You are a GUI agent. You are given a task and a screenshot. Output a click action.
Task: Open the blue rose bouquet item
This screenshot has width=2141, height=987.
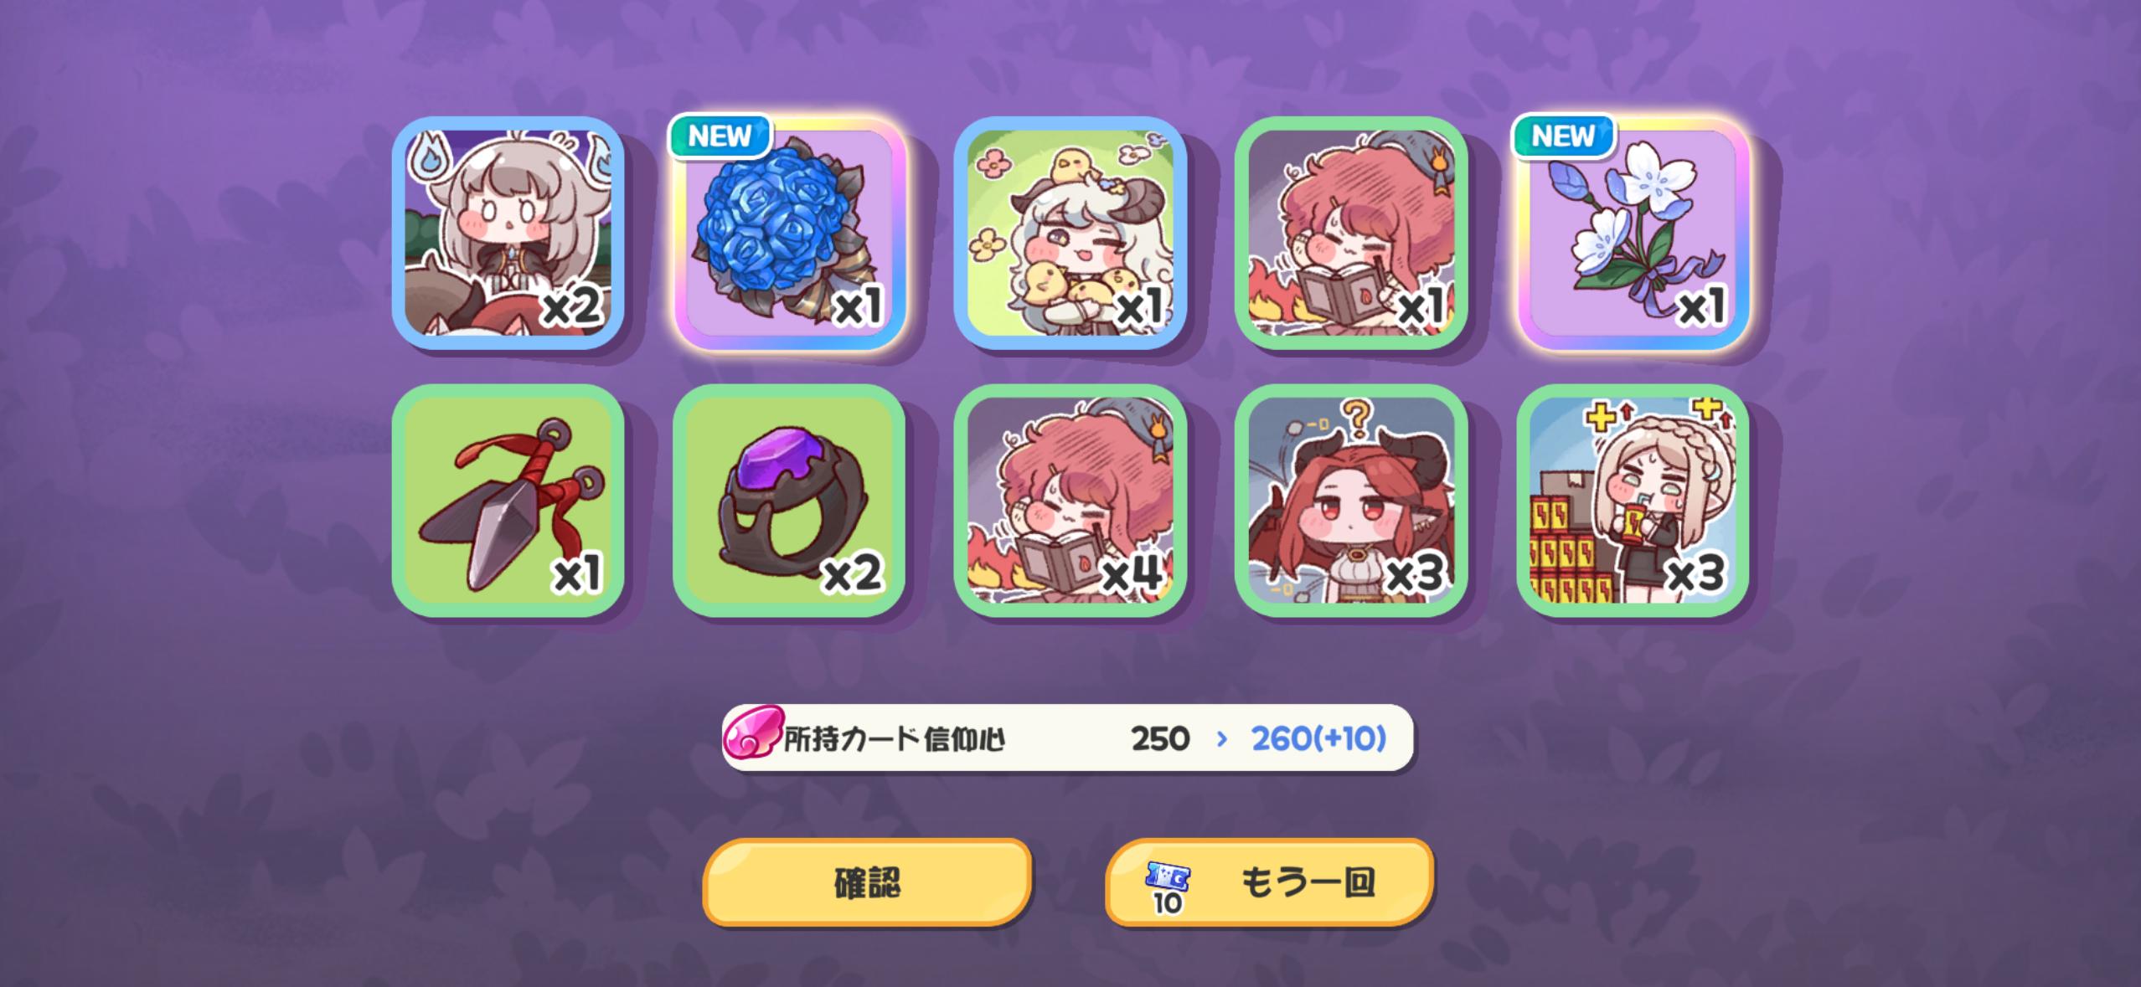[x=790, y=233]
